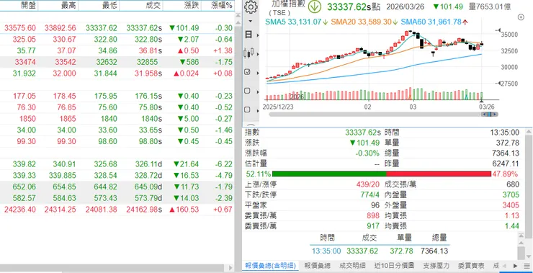Click the axis marker arrow at 35000
The width and height of the screenshot is (533, 273).
point(498,31)
